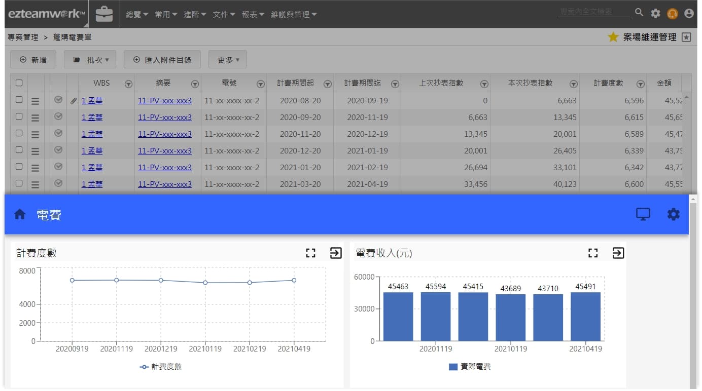Open the 批次 dropdown button
This screenshot has height=391, width=702.
pos(90,60)
